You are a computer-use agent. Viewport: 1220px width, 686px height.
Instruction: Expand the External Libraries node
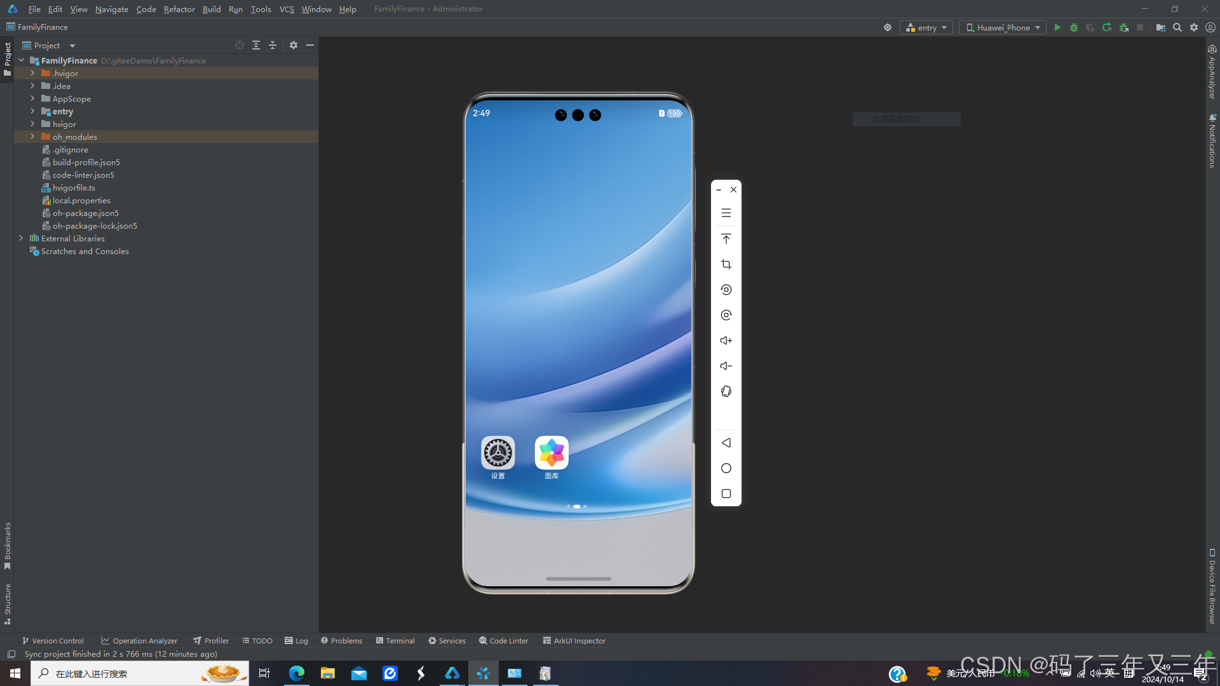[21, 238]
